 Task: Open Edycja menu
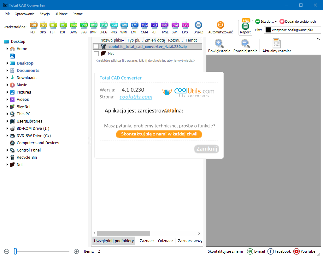coord(44,14)
